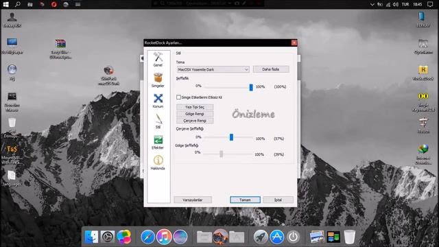
Task: Open the Efektler settings section
Action: coord(158,142)
